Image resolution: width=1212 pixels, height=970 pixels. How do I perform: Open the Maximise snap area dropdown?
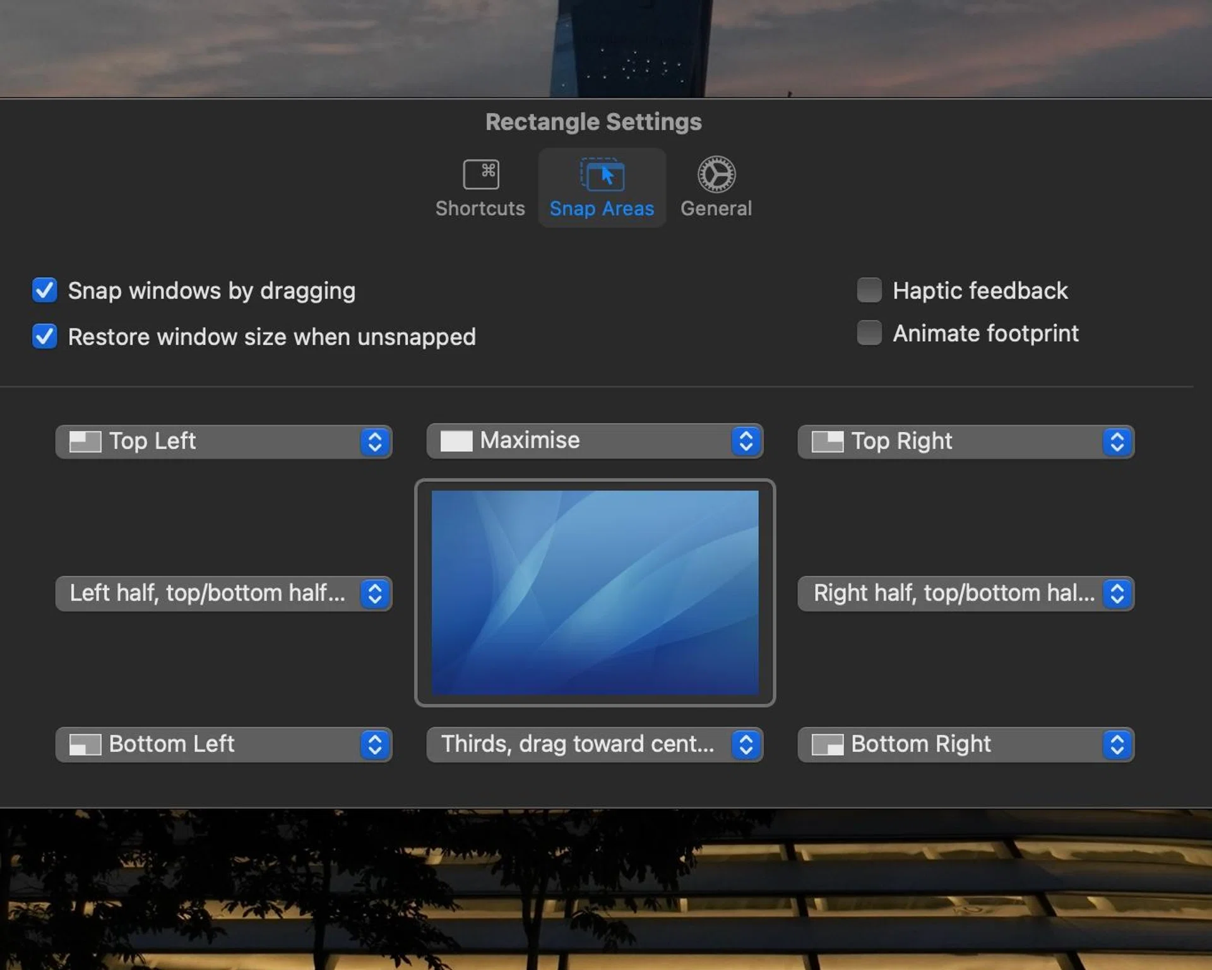[x=595, y=441]
